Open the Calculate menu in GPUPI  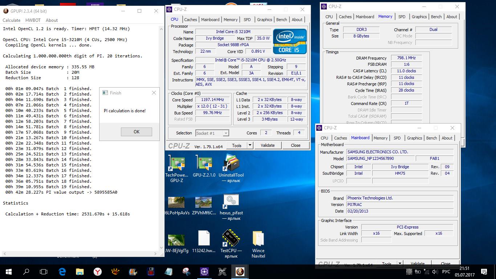[12, 20]
